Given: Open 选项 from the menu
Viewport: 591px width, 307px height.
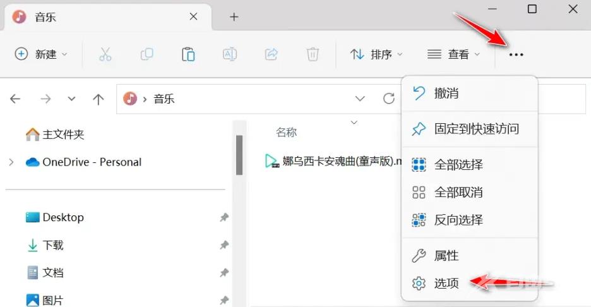Looking at the screenshot, I should [470, 283].
